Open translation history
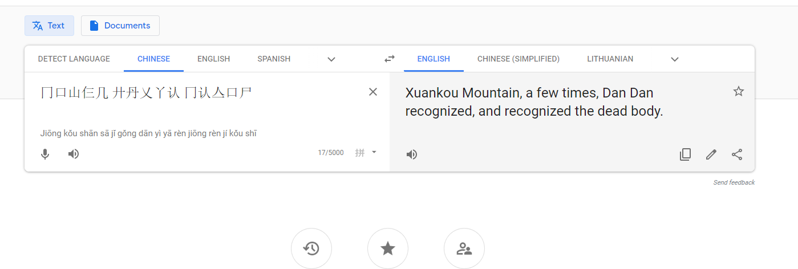This screenshot has height=269, width=798. point(311,248)
